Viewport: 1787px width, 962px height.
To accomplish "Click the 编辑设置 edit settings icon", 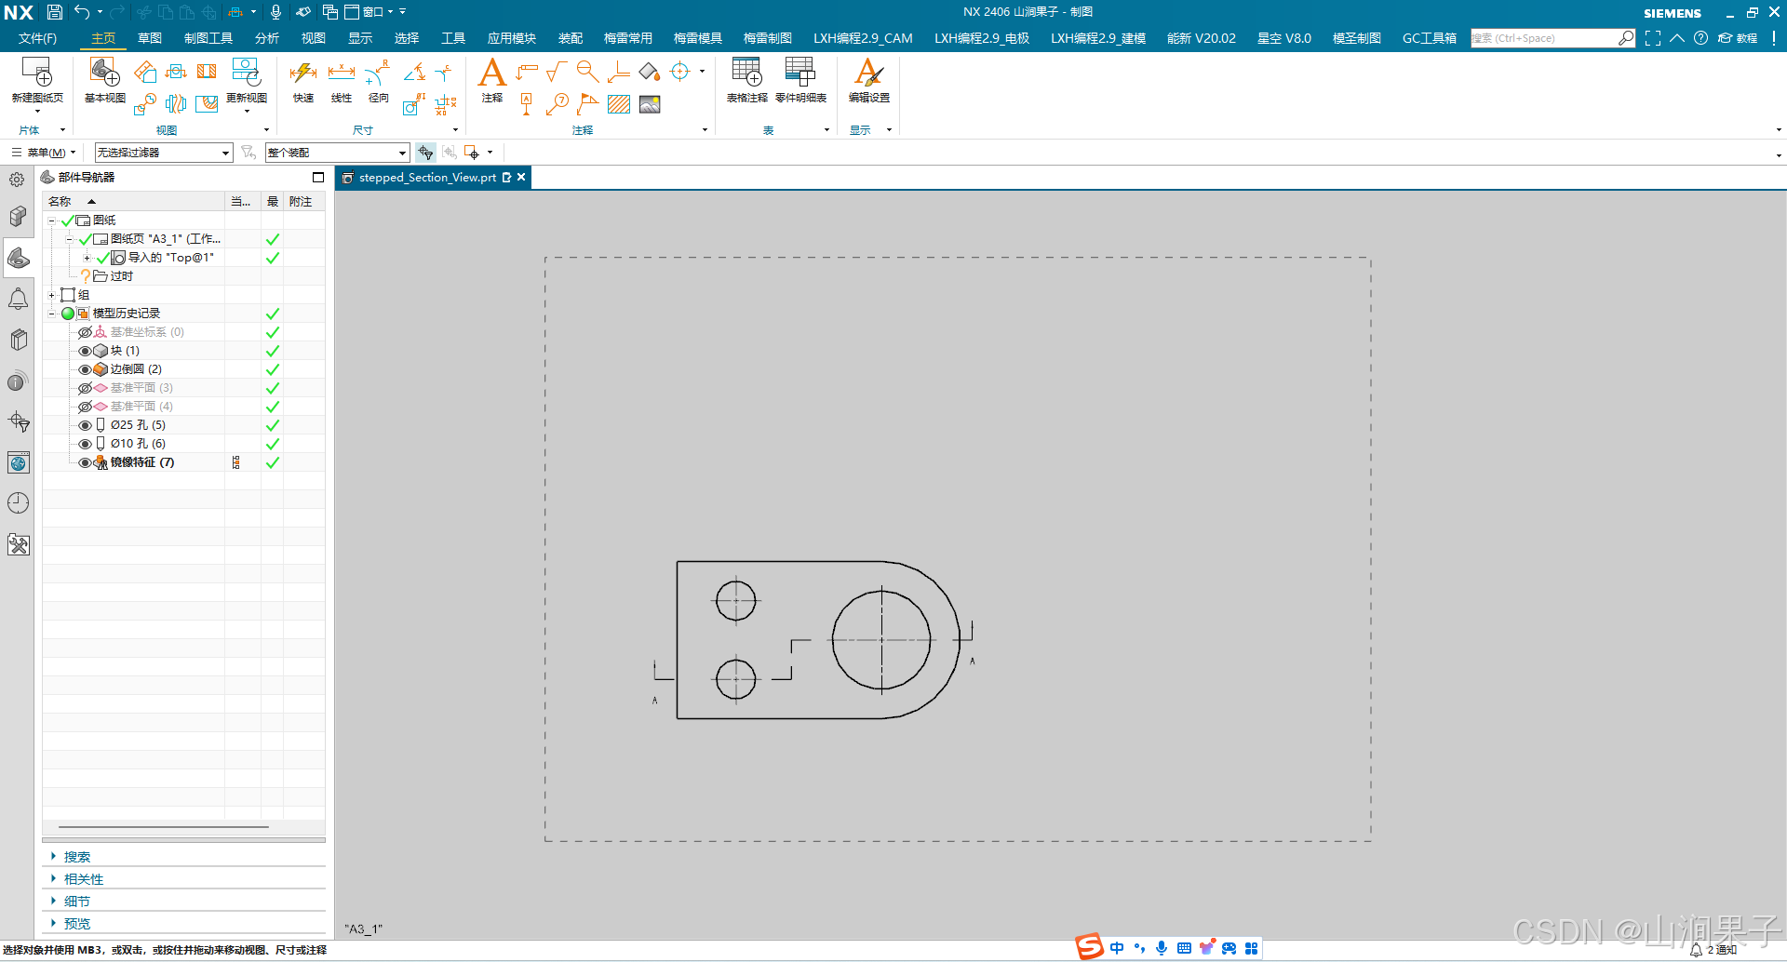I will pyautogui.click(x=868, y=73).
